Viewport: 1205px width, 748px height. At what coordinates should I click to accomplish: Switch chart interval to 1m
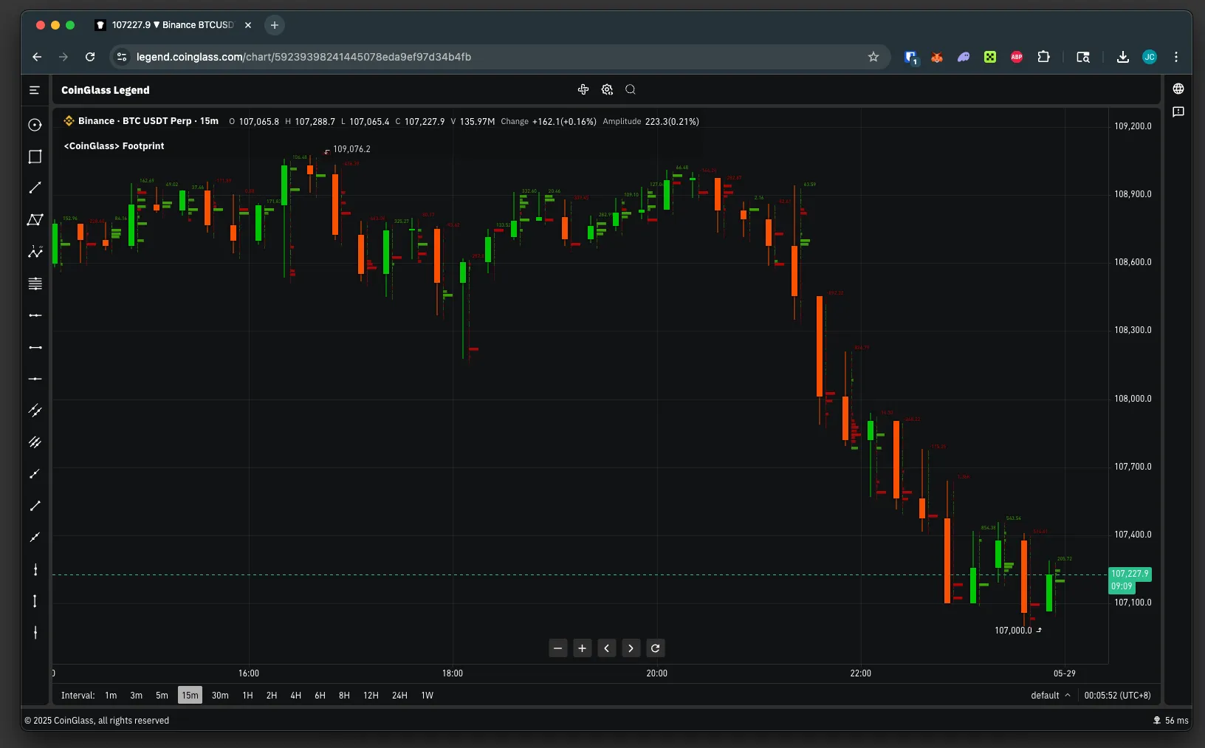(111, 696)
